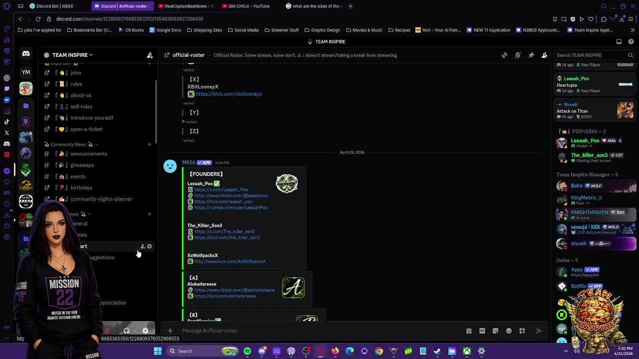Open the Google Docs bookmark
Screen dimensions: 639x359
pos(165,30)
